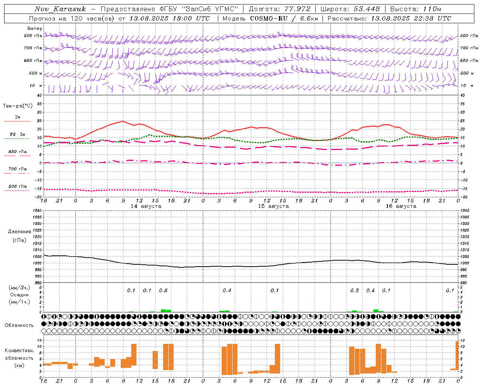Click the red 2м temperature legend entry
480x384 pixels.
click(18, 117)
